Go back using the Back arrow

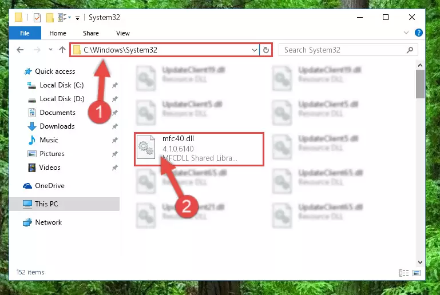click(20, 50)
